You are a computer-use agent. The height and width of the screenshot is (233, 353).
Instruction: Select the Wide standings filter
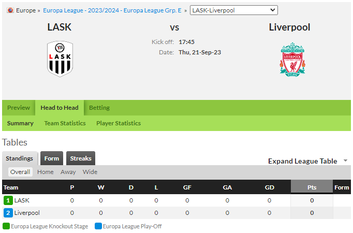click(90, 172)
